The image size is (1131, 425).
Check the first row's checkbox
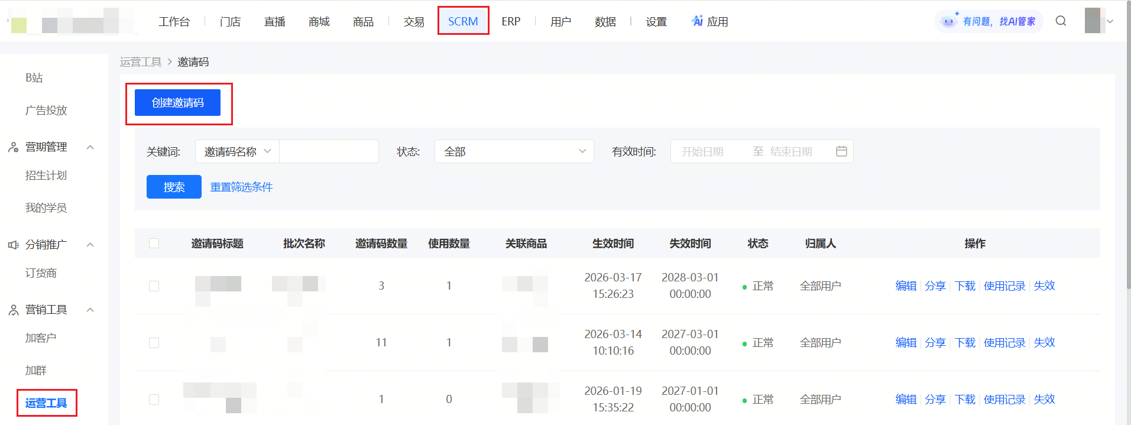154,286
